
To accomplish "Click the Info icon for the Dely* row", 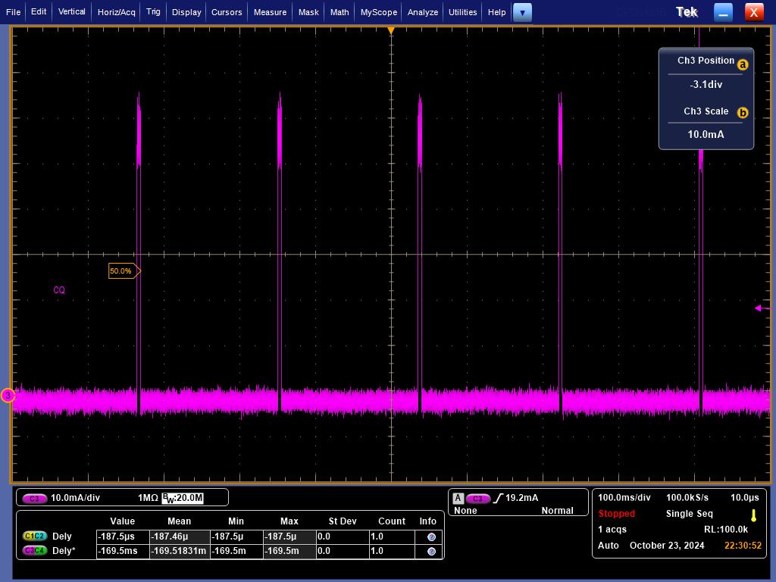I will 431,551.
